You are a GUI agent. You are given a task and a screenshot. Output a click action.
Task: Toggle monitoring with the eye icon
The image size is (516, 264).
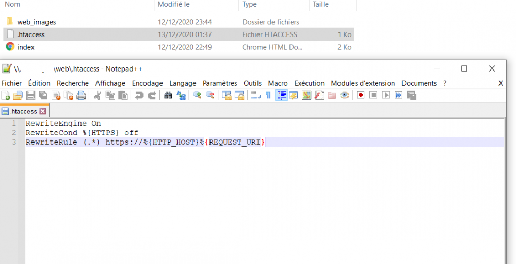pyautogui.click(x=345, y=96)
